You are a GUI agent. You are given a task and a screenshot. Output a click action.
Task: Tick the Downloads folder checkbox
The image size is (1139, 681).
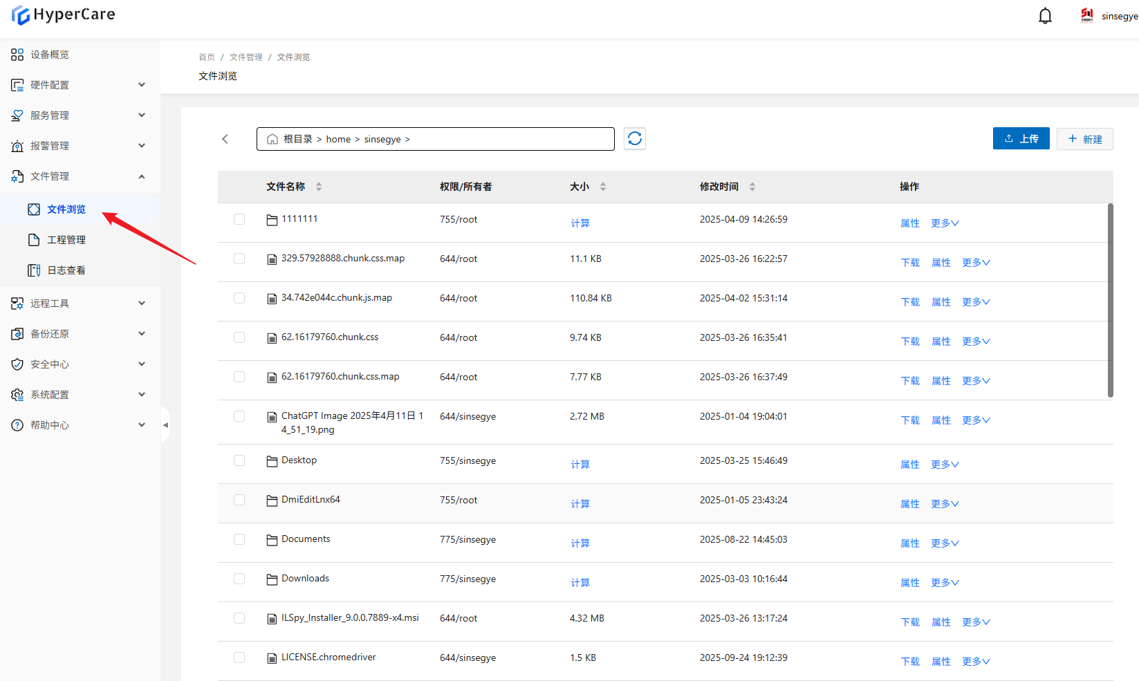[x=239, y=579]
